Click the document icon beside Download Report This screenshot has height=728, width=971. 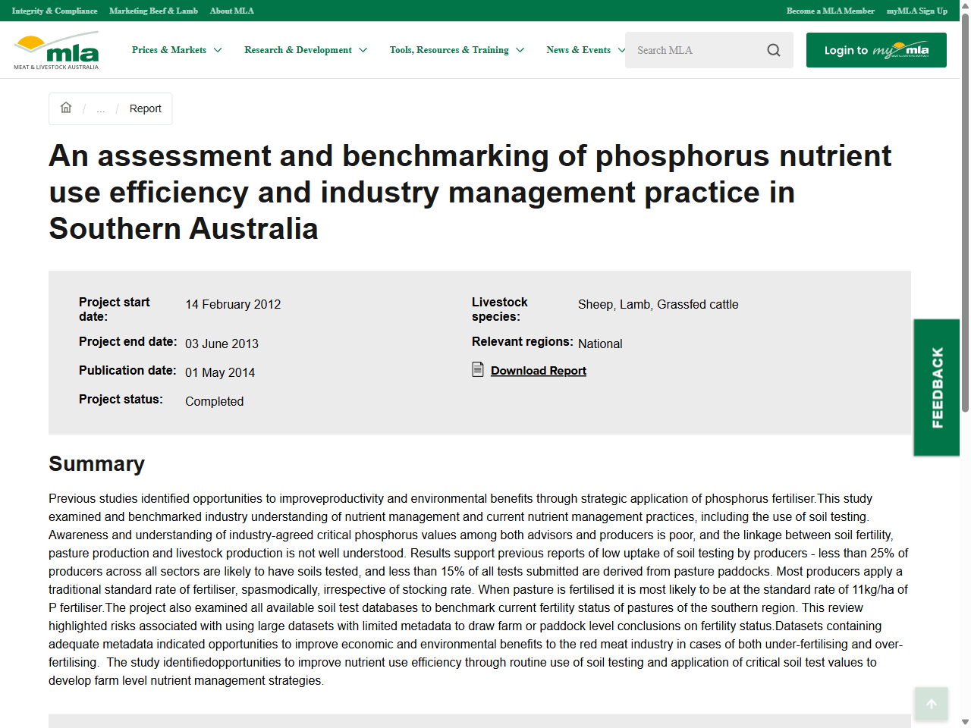point(478,369)
